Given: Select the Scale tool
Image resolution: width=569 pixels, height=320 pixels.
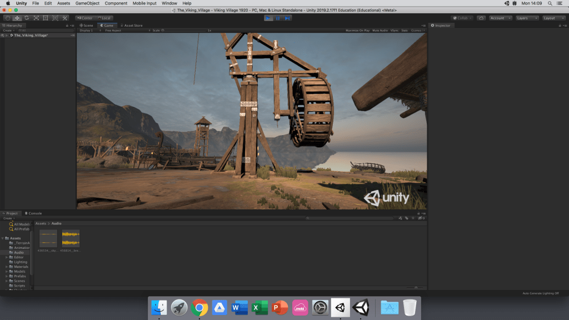Looking at the screenshot, I should (x=36, y=18).
